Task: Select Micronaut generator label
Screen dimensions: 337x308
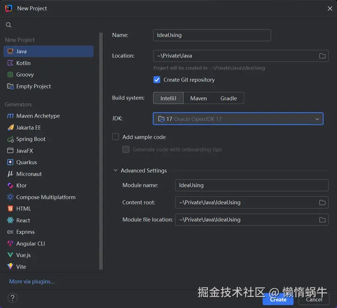Action: pyautogui.click(x=29, y=174)
